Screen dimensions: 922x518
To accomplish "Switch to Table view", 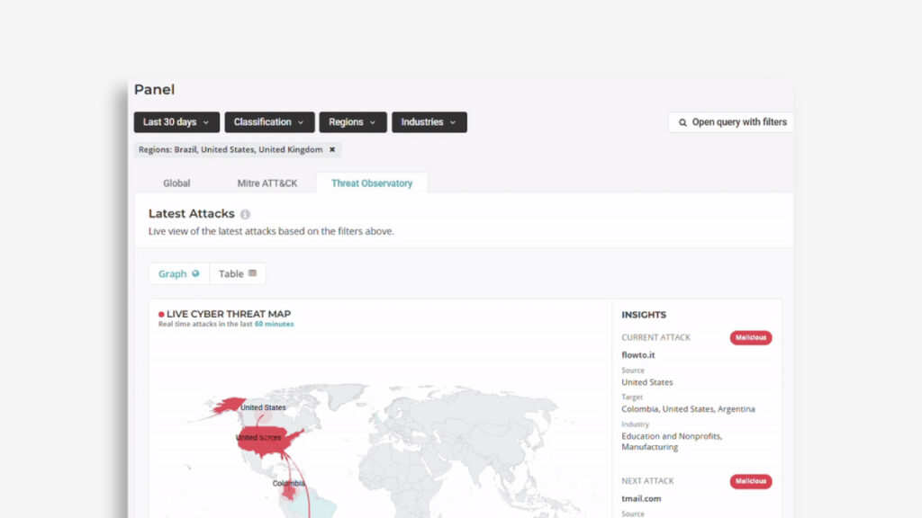I will (x=238, y=273).
